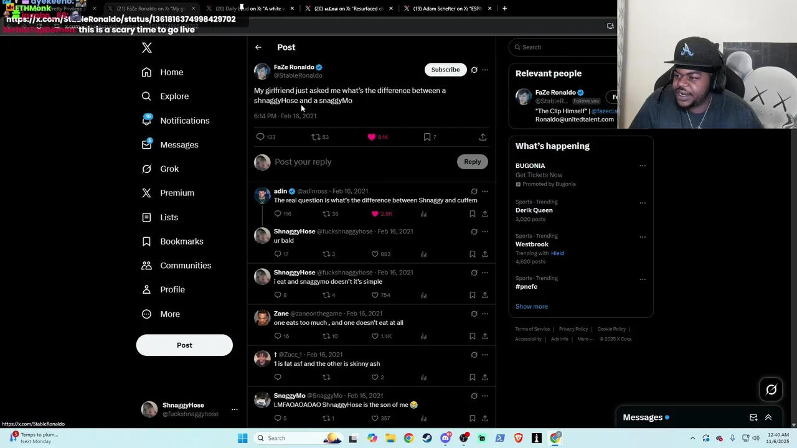Open Steam from the taskbar
The height and width of the screenshot is (448, 797).
[x=427, y=438]
